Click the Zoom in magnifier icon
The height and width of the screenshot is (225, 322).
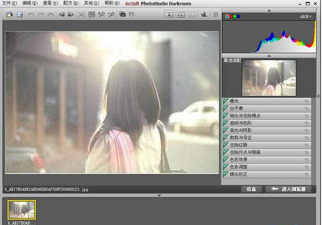point(102,14)
